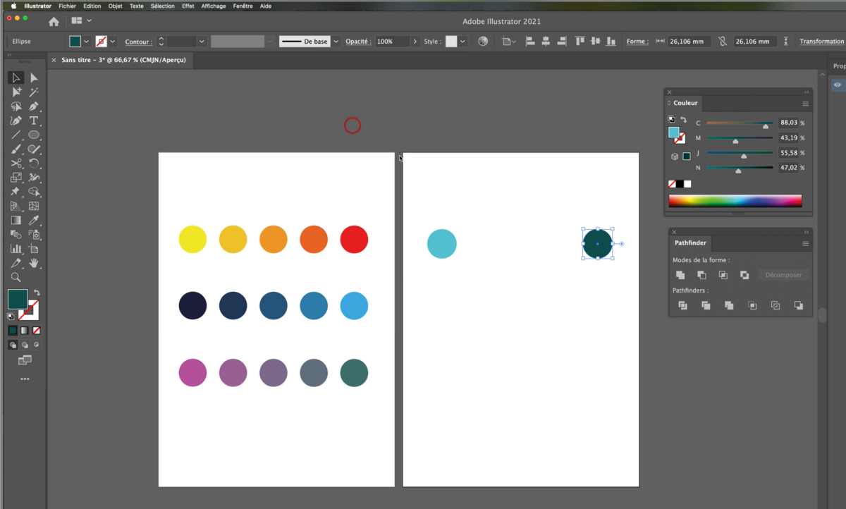Expand the opacity value arrow

point(415,42)
